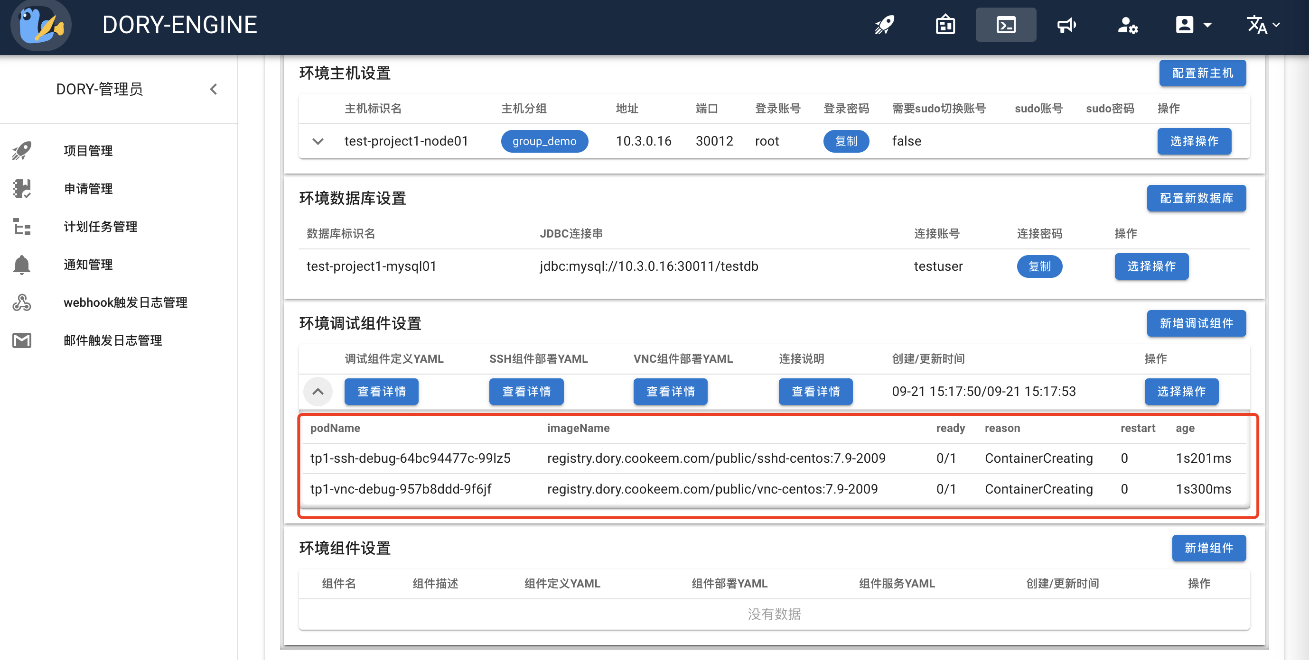1309x660 pixels.
Task: Click 复制 to copy the database password
Action: [x=1040, y=266]
